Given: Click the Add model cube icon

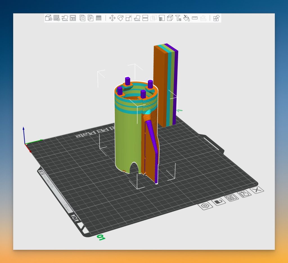Looking at the screenshot, I should 48,18.
